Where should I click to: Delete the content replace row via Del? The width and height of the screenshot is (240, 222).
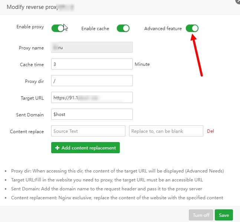[210, 131]
